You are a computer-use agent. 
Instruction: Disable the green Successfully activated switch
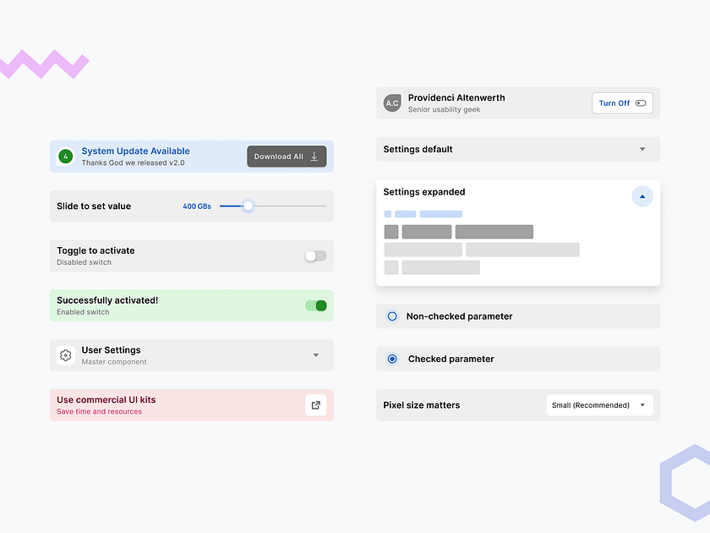315,305
